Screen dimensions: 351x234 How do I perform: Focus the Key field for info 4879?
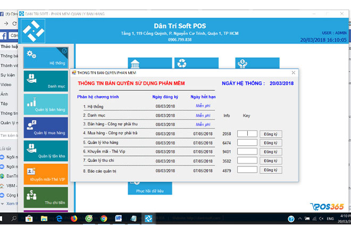247,170
